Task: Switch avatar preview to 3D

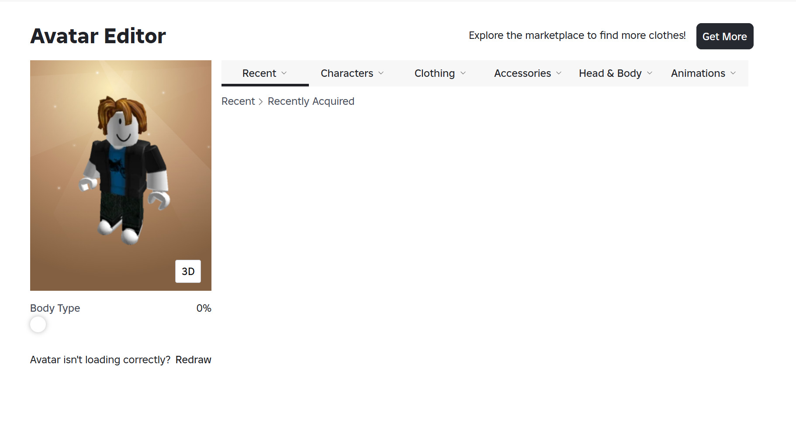Action: 188,272
